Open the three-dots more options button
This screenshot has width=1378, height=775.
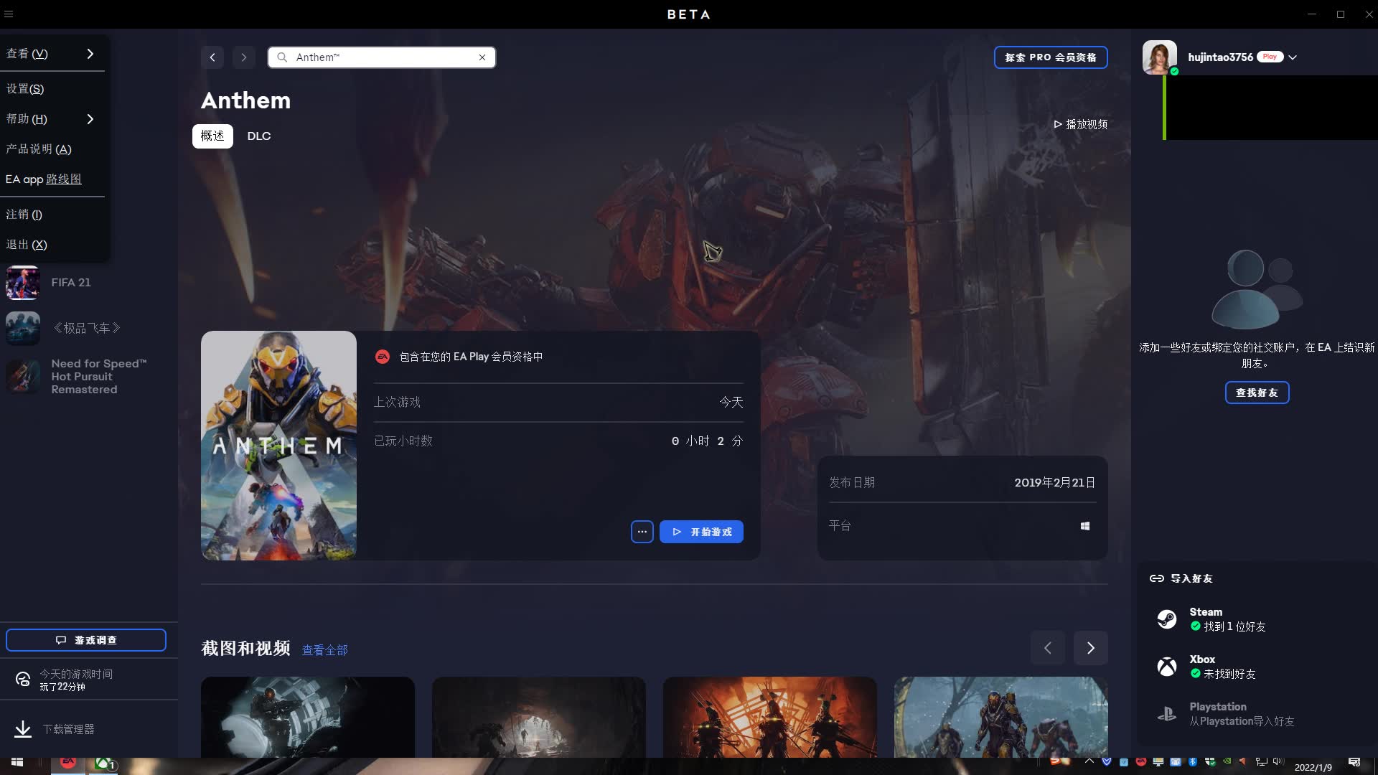642,532
